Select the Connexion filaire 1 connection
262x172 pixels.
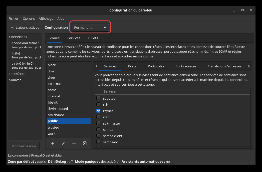click(26, 43)
